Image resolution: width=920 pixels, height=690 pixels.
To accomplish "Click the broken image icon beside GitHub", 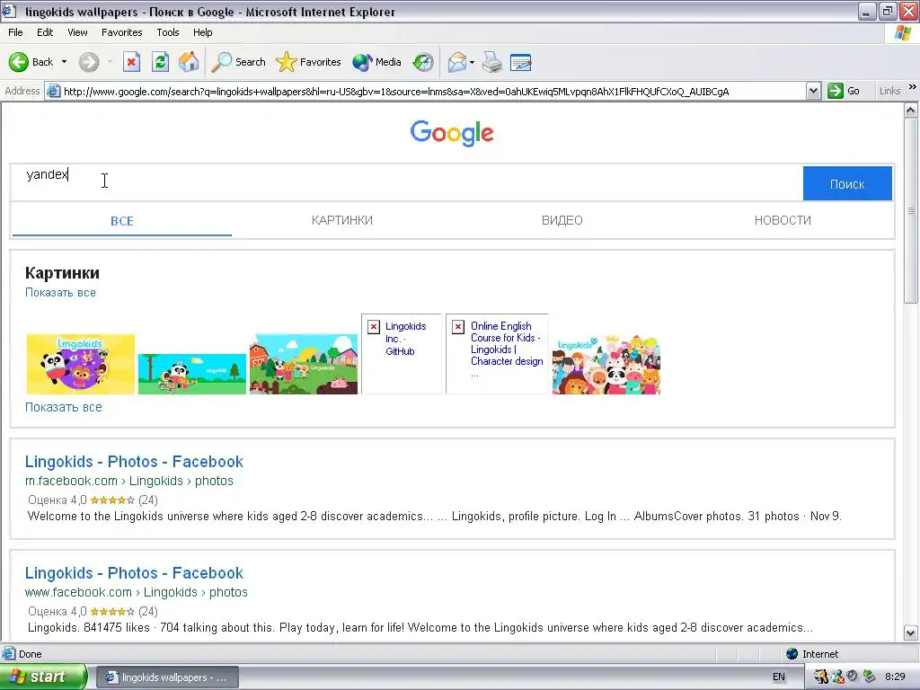I will [374, 327].
